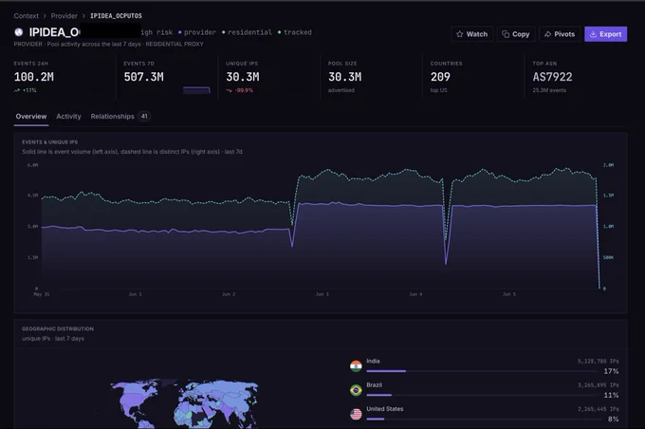The image size is (645, 429).
Task: Click the Events 7D sparkline thumbnail
Action: click(196, 90)
